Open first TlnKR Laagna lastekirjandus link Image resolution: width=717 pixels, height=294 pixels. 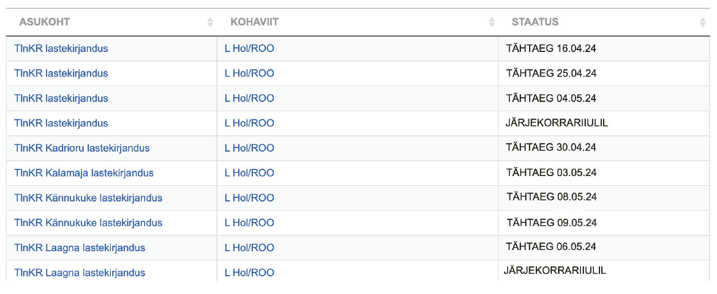click(x=80, y=248)
